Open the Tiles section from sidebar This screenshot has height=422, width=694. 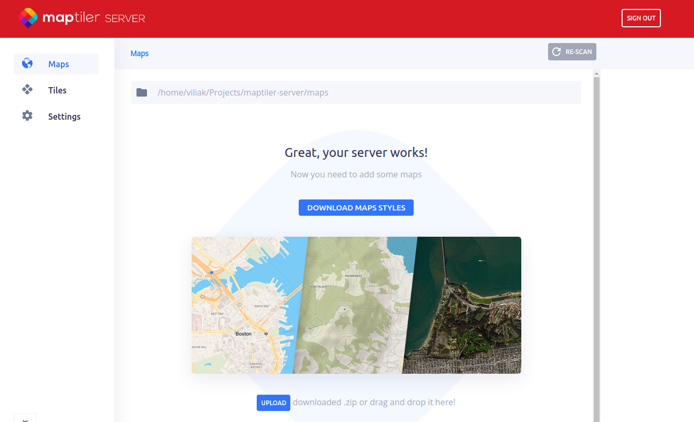pyautogui.click(x=57, y=90)
